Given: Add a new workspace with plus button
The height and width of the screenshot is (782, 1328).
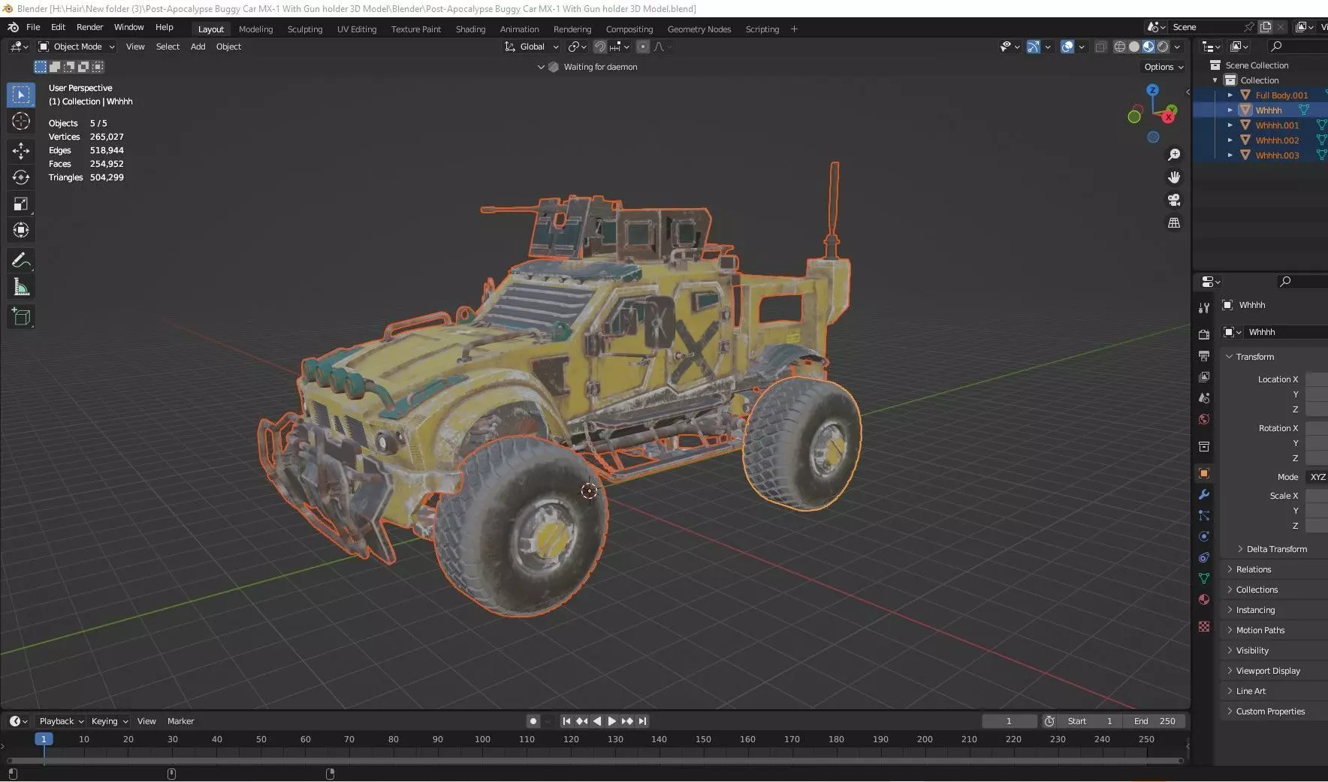Looking at the screenshot, I should [794, 29].
